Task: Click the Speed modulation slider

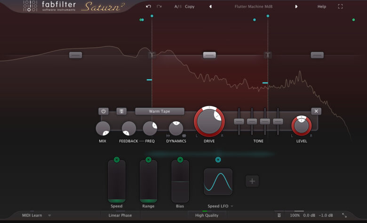Action: tap(117, 181)
